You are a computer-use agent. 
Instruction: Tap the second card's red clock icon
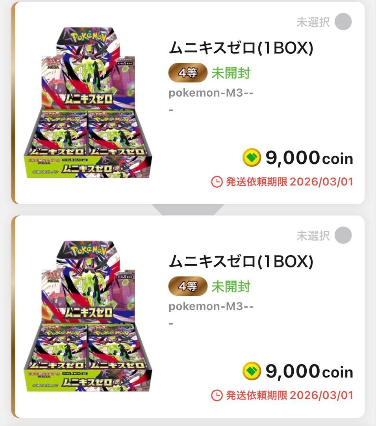point(217,395)
